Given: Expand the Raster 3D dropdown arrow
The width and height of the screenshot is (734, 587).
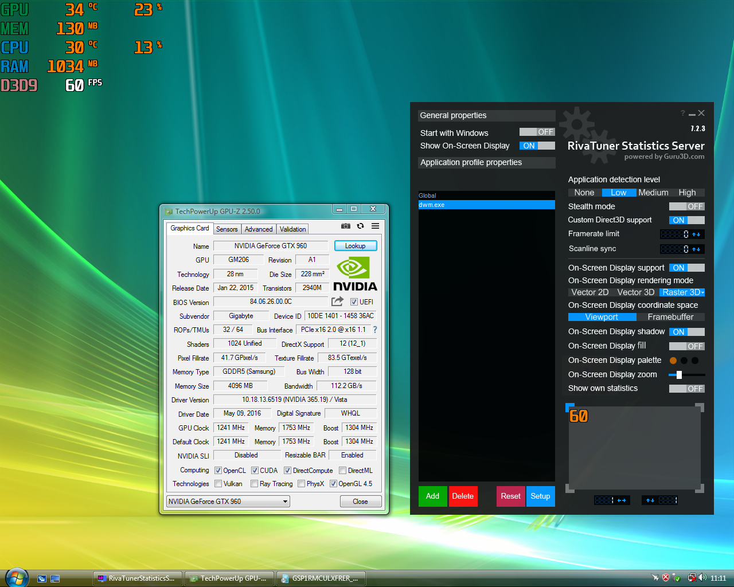Looking at the screenshot, I should point(702,292).
